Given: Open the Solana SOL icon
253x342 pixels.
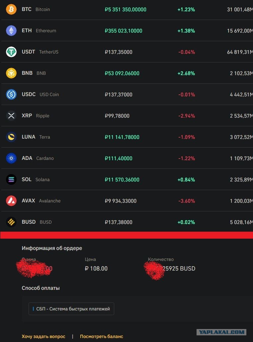Looking at the screenshot, I should pos(11,179).
